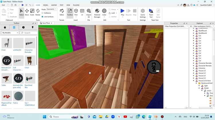Open the Mode Geometric dropdown
The height and width of the screenshot is (120, 215).
[x=52, y=9]
